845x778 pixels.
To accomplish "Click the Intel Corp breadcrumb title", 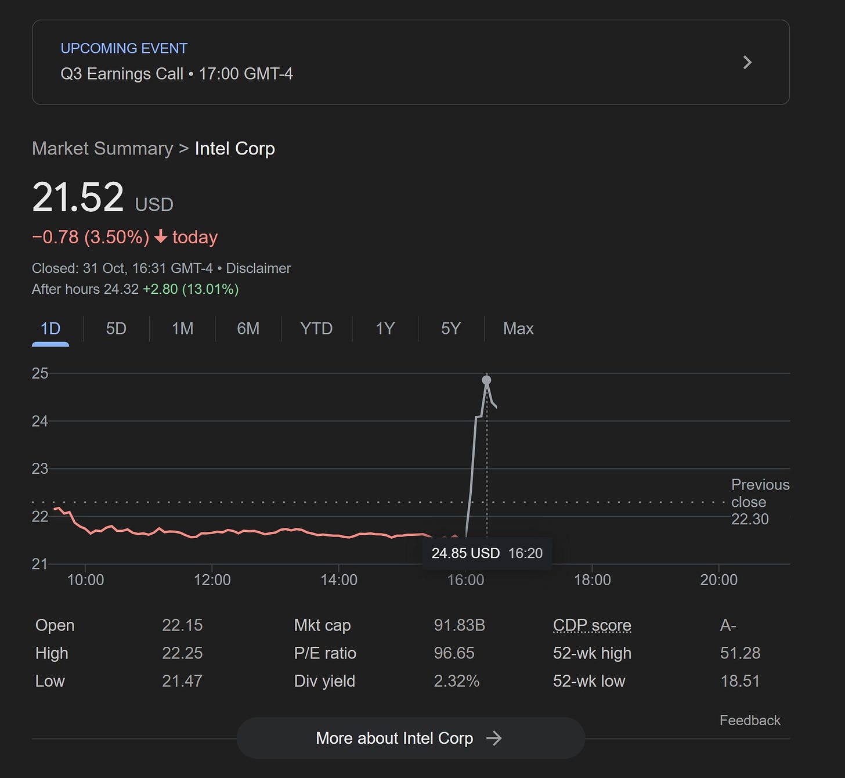I will tap(234, 149).
